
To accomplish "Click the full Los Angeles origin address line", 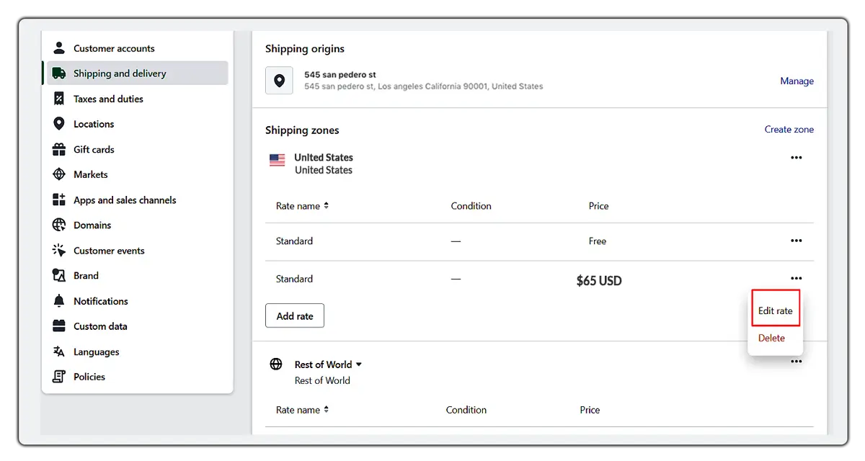I will point(424,86).
